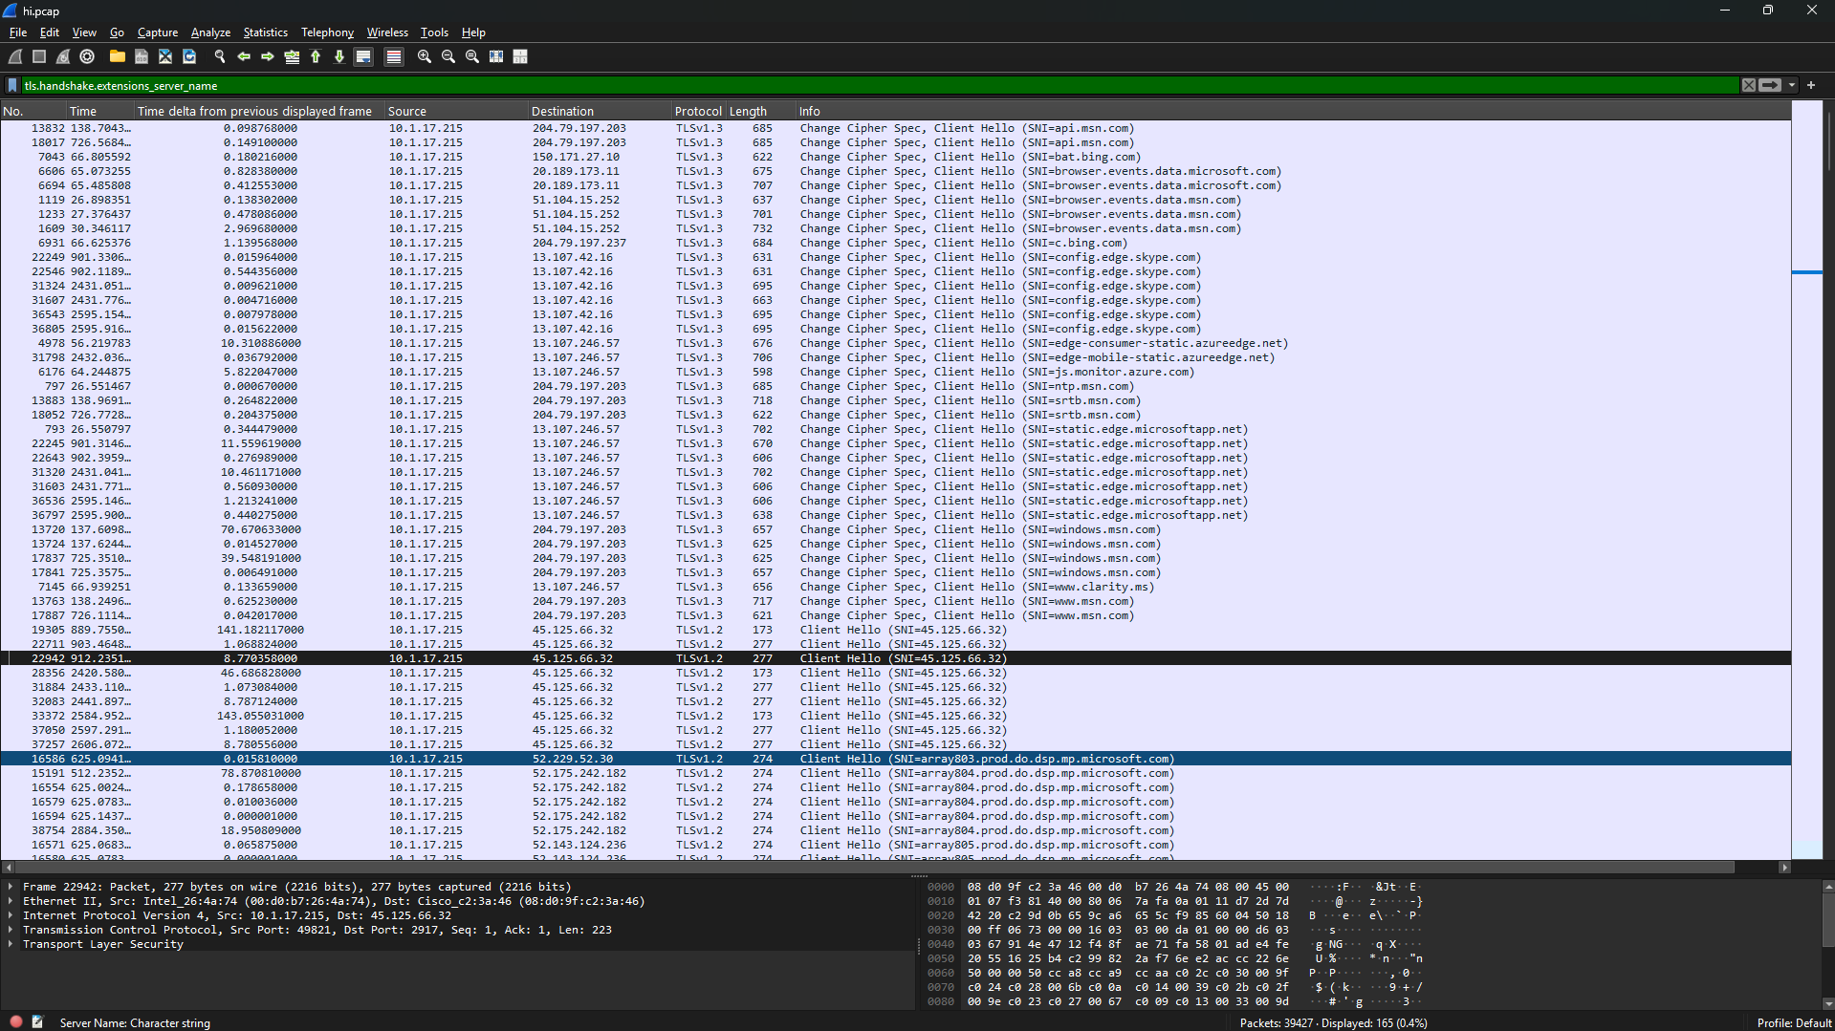Screen dimensions: 1835x1031
Task: Click the last toolbar icon, a numbered grid
Action: coord(520,57)
